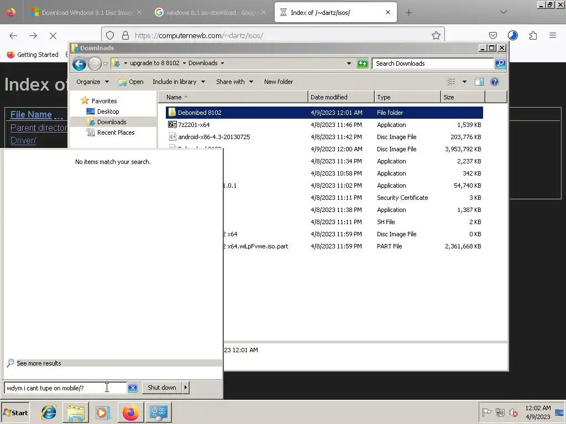Click the padlock site info icon

(125, 35)
